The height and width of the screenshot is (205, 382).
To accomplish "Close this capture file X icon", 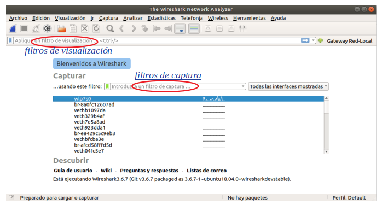I will point(84,28).
